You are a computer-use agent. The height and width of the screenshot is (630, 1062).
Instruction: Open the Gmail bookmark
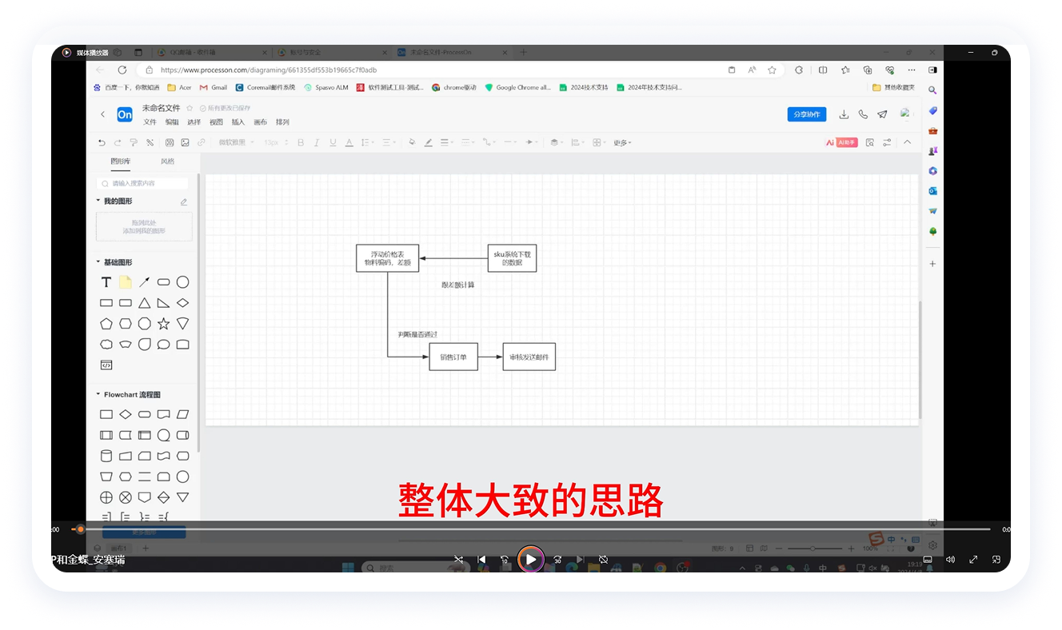tap(214, 87)
